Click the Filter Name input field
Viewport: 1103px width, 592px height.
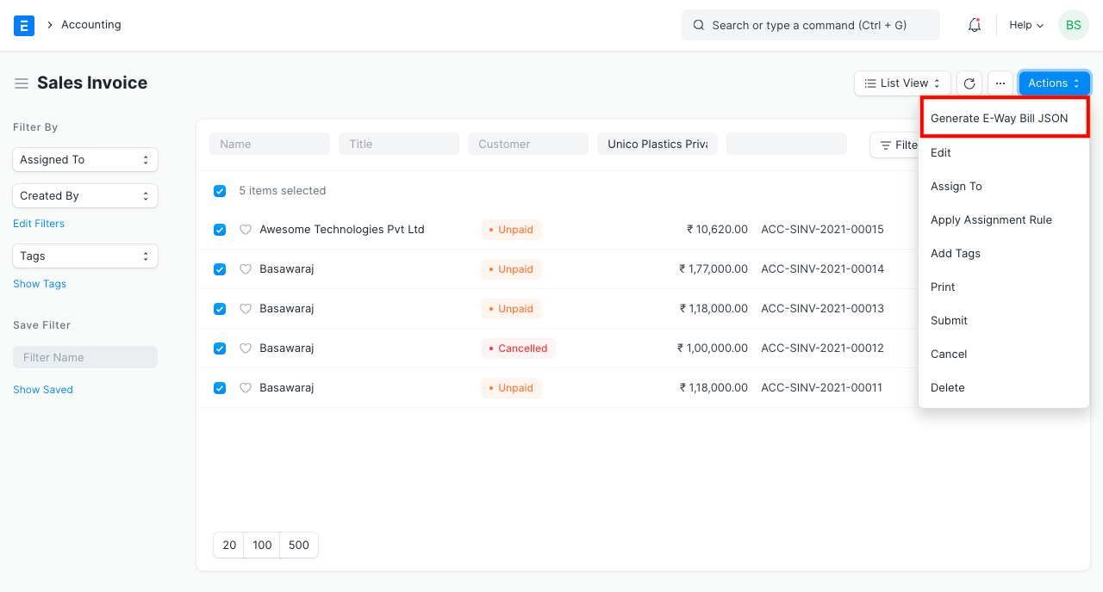tap(84, 356)
